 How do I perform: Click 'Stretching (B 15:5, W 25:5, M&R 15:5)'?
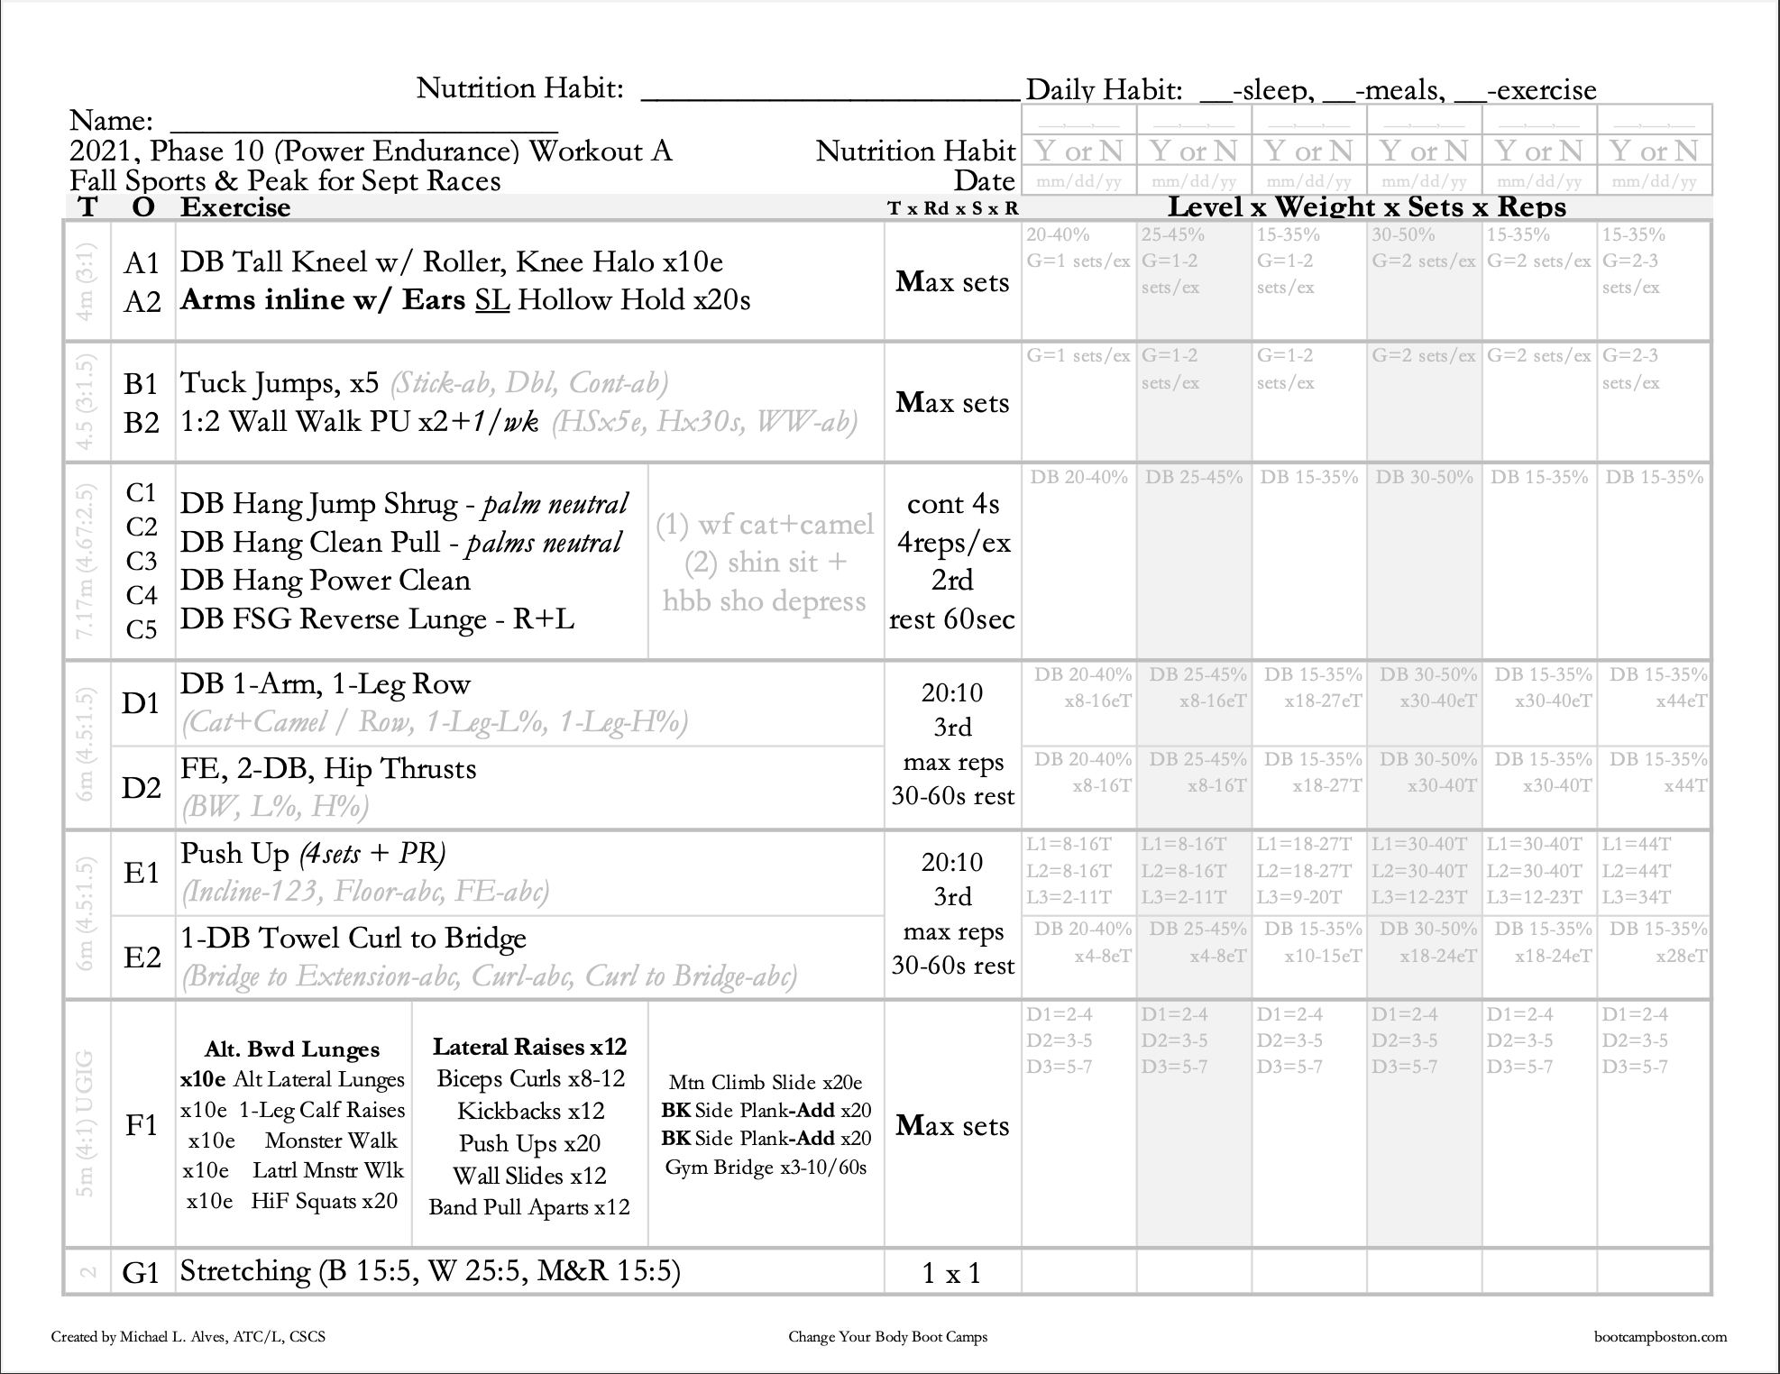click(x=430, y=1271)
